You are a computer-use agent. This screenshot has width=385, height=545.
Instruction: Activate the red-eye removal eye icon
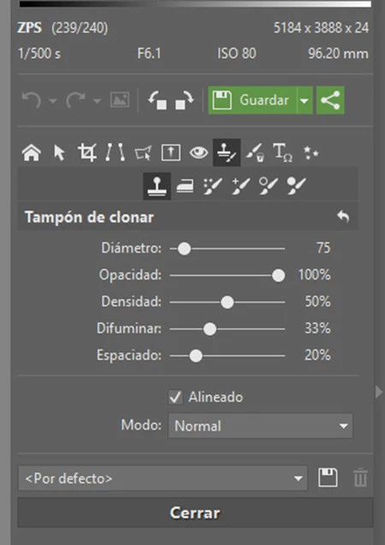(x=198, y=153)
